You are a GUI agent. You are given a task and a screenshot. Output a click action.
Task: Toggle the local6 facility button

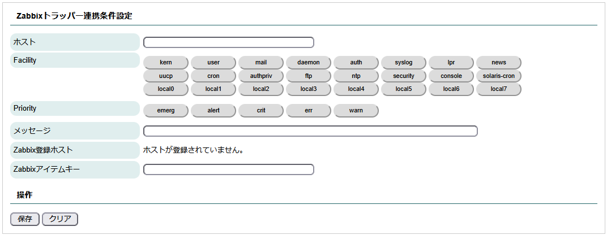[451, 89]
